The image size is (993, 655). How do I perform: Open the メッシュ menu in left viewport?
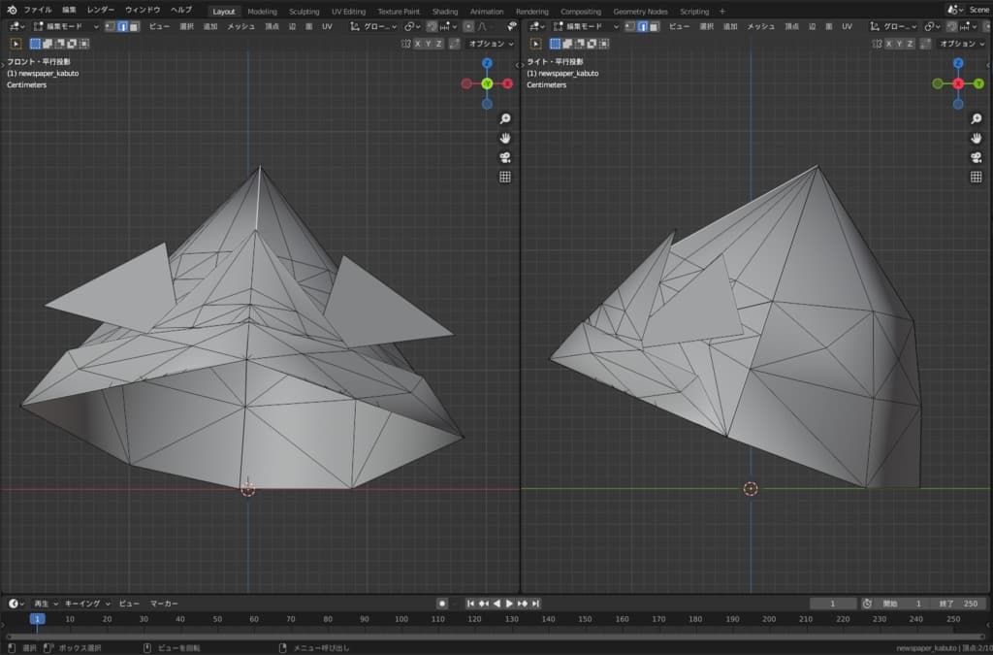(240, 26)
